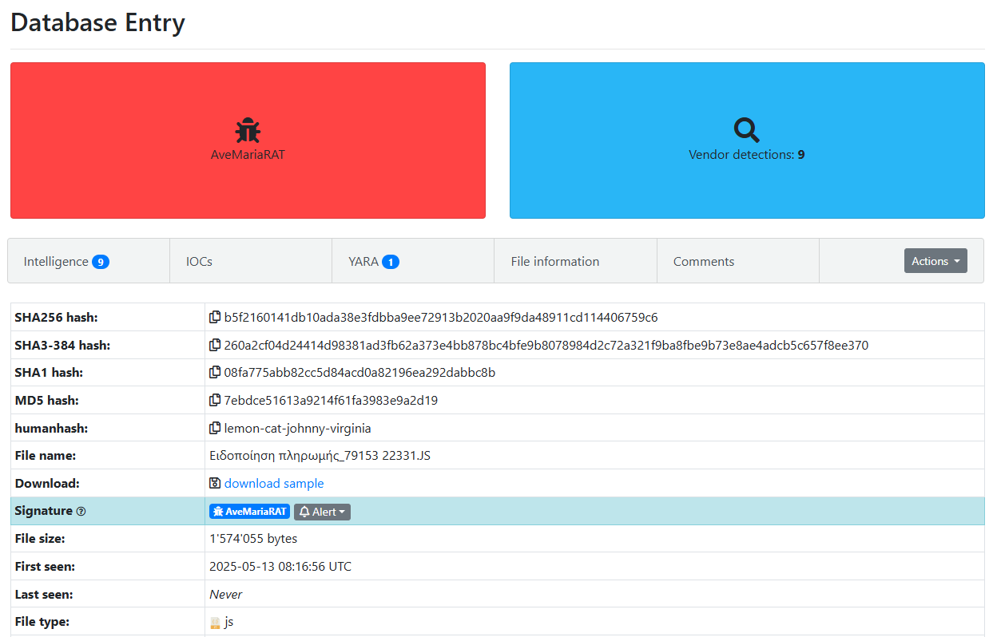Click the YARA count badge showing 1
The height and width of the screenshot is (637, 997).
(391, 262)
